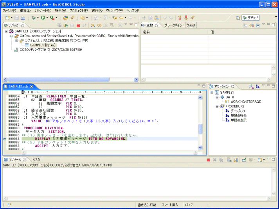Click editor vertical scrollbar down arrow
Viewport: 279px width, 209px height.
[x=200, y=148]
